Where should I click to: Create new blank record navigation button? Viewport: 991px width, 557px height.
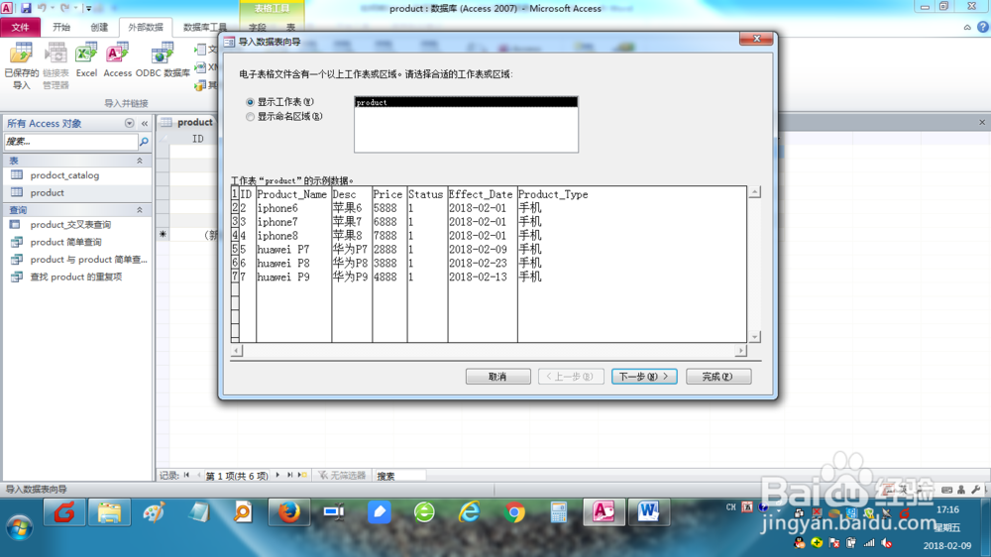[x=302, y=476]
